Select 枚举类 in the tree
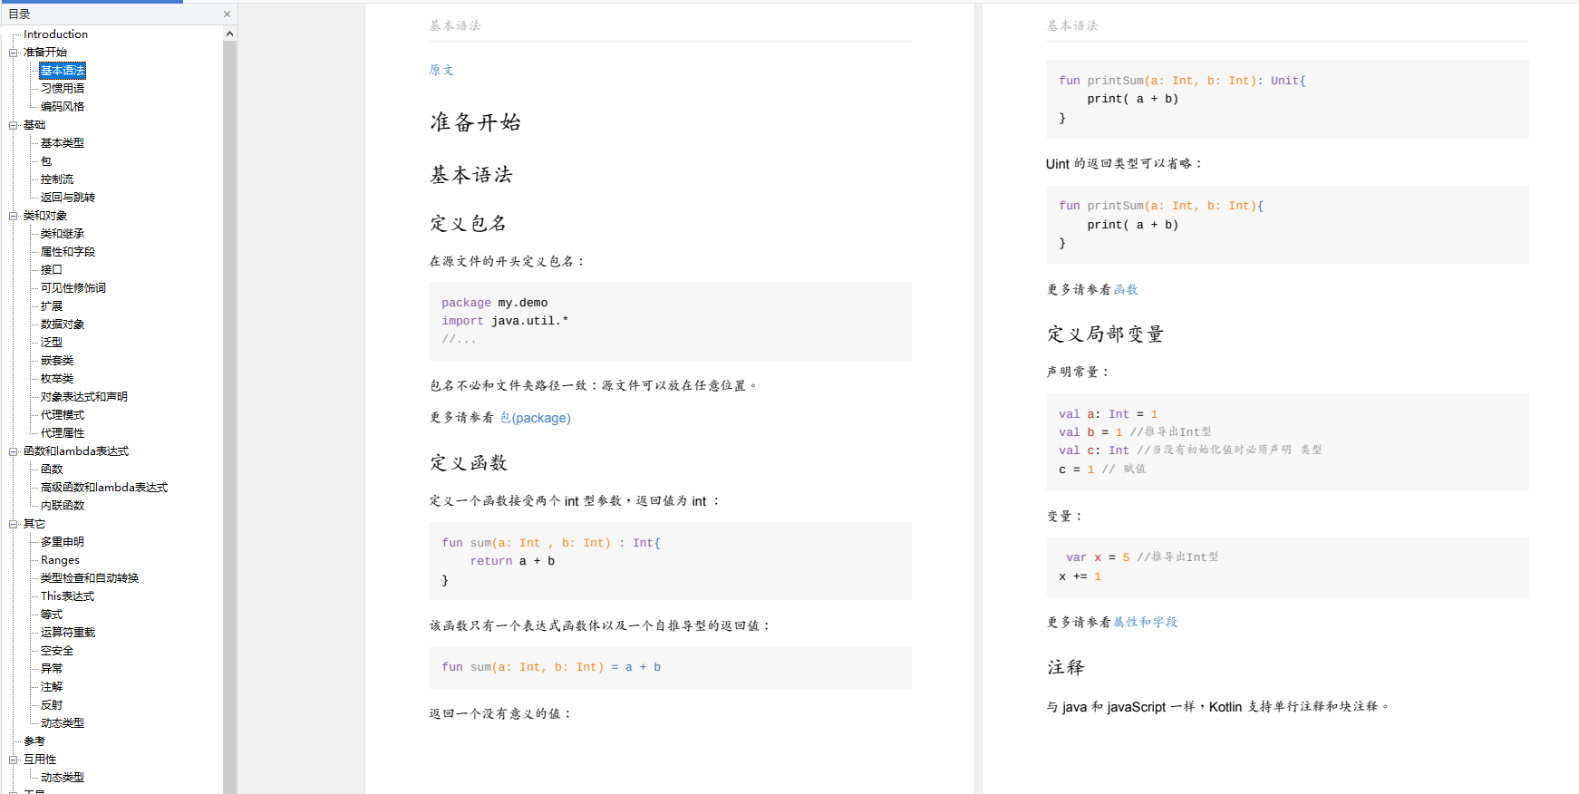Image resolution: width=1579 pixels, height=794 pixels. click(x=57, y=379)
